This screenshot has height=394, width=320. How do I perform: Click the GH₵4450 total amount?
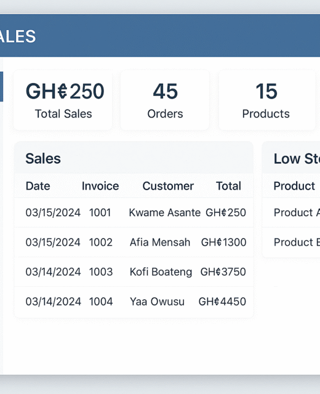(x=222, y=302)
